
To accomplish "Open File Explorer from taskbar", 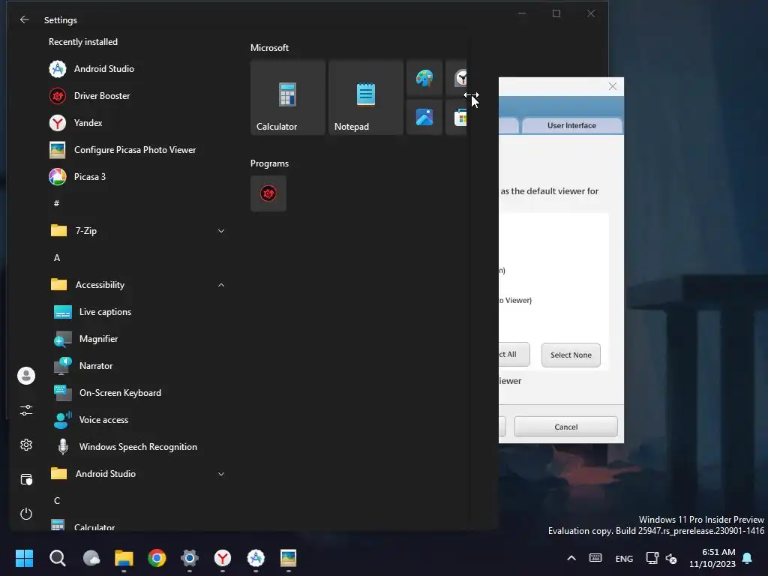I will coord(124,558).
